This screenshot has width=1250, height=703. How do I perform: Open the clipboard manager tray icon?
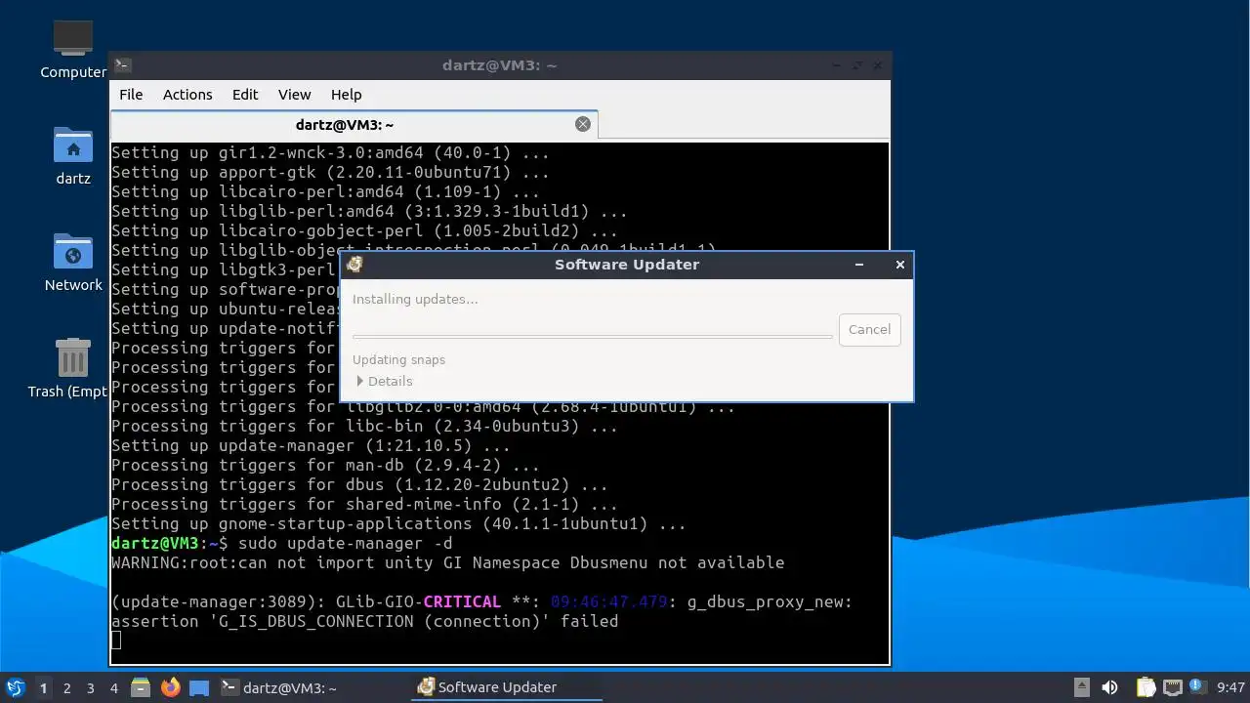coord(1146,687)
